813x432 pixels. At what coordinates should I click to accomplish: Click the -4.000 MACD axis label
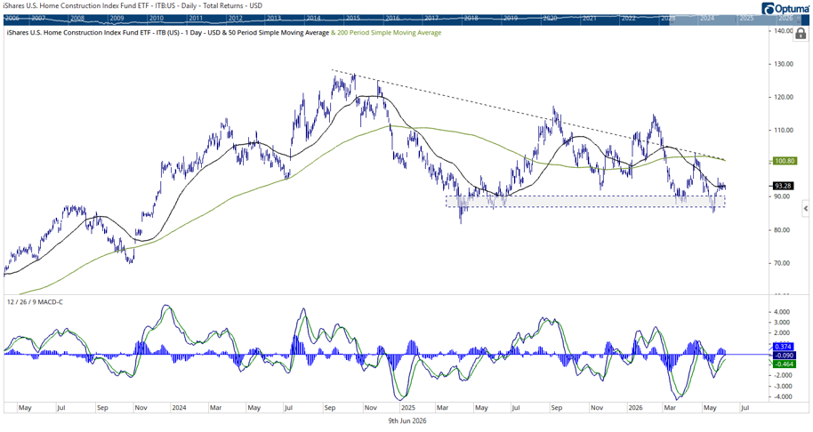pos(781,396)
